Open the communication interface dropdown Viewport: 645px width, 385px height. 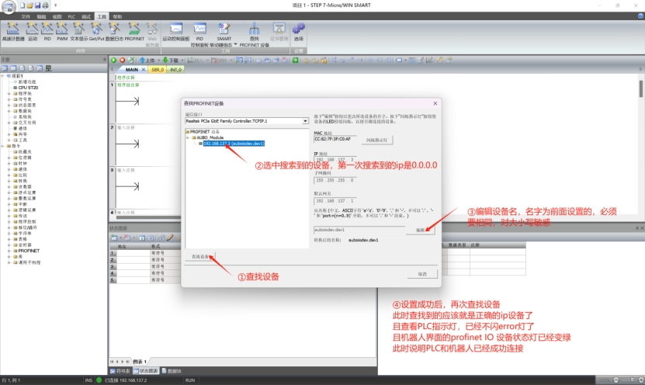click(305, 121)
